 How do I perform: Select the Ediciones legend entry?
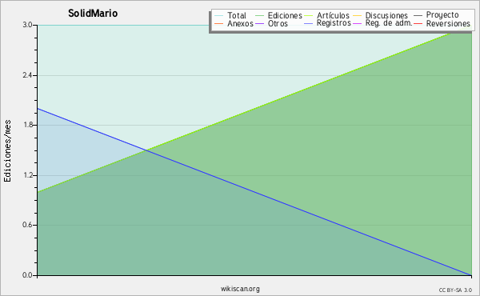278,15
